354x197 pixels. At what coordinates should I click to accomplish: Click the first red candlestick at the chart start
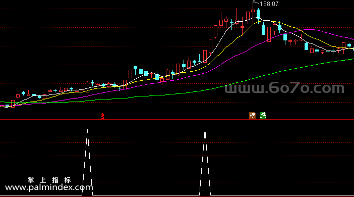[x=13, y=104]
